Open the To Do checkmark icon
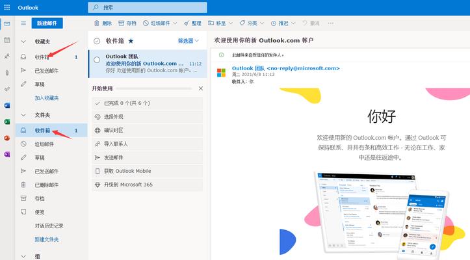Viewport: 470px width, 260px height. pyautogui.click(x=7, y=89)
